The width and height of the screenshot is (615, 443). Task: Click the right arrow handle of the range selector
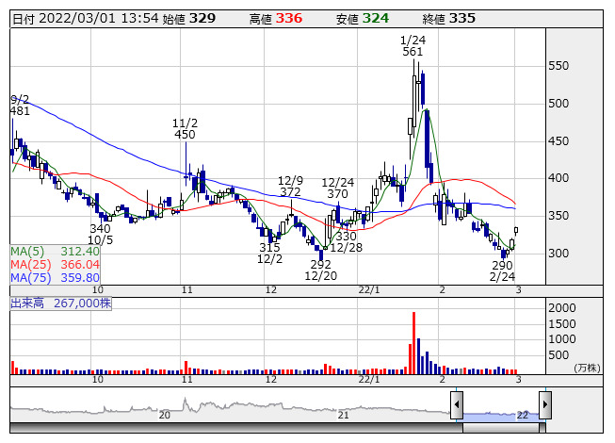(543, 406)
